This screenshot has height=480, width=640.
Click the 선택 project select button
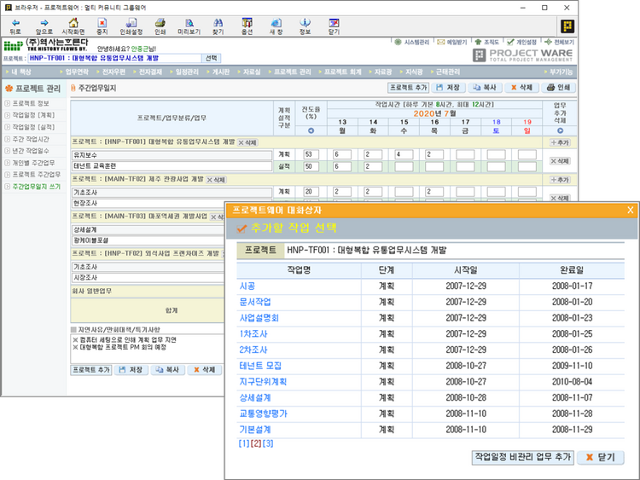pos(212,58)
